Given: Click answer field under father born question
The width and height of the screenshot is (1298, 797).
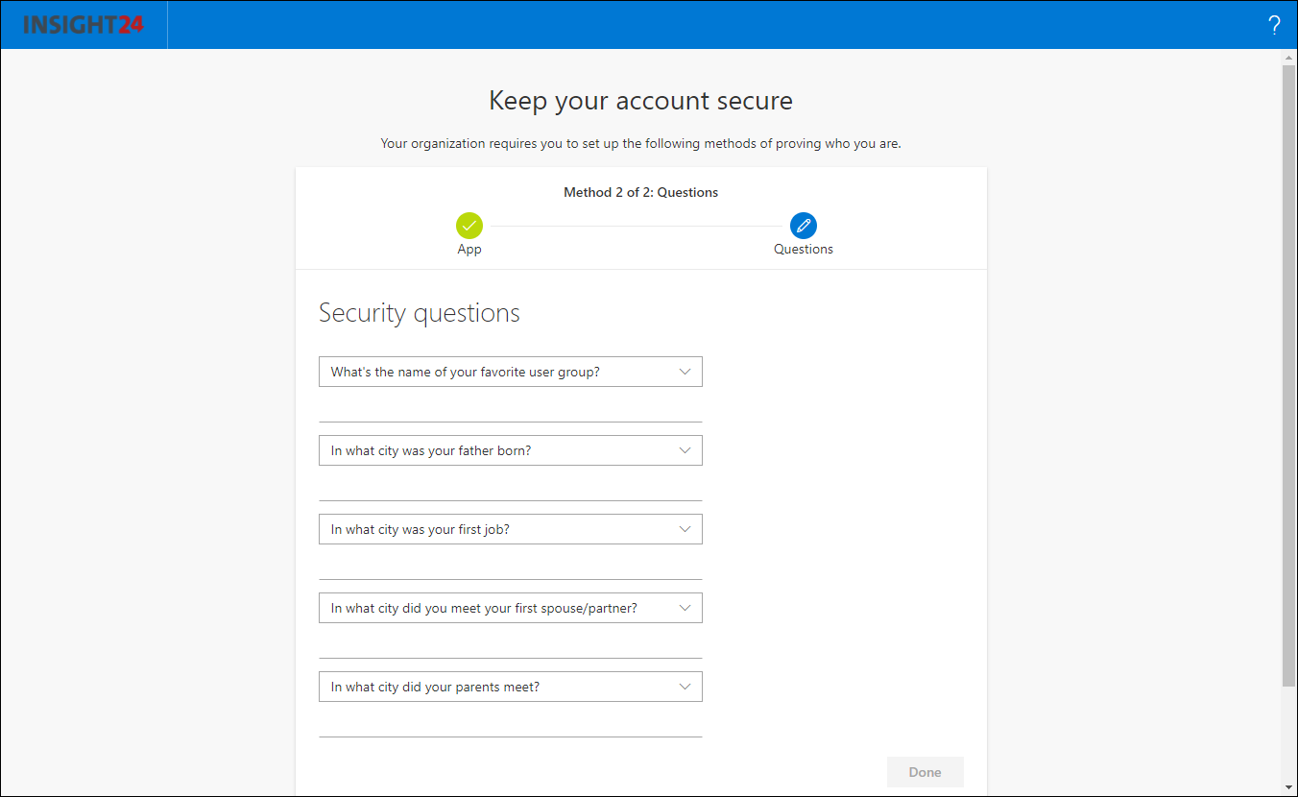Looking at the screenshot, I should tap(510, 488).
